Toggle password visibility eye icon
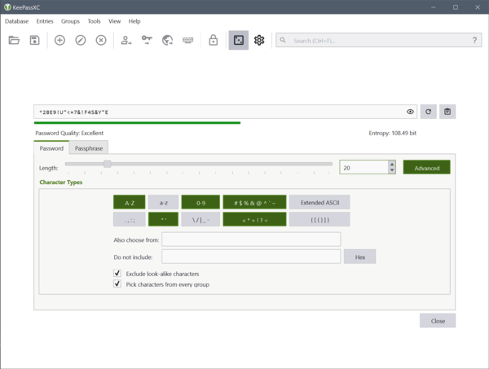489x369 pixels. coord(411,112)
